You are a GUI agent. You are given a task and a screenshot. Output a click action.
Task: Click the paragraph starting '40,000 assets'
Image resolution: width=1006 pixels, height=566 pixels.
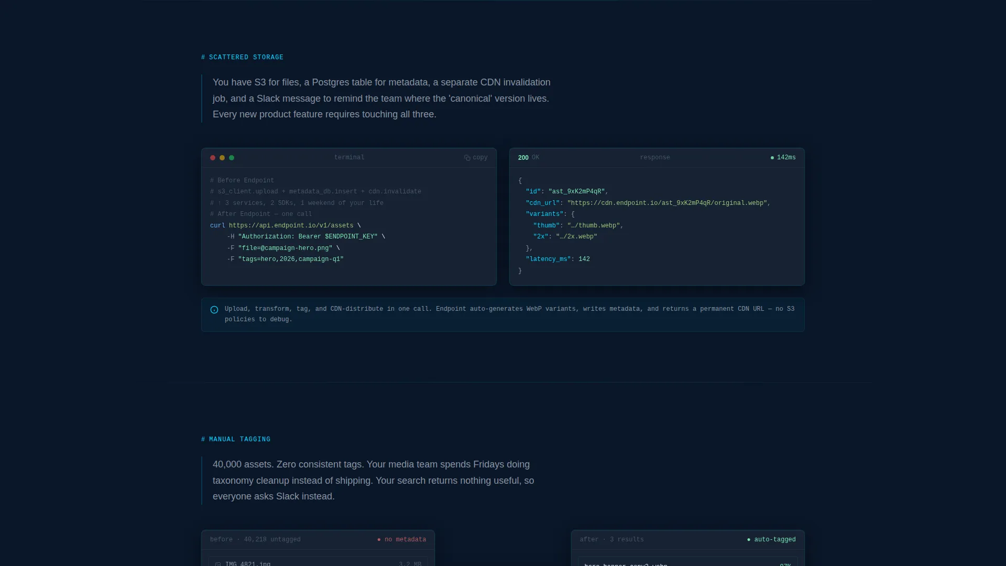(x=374, y=481)
